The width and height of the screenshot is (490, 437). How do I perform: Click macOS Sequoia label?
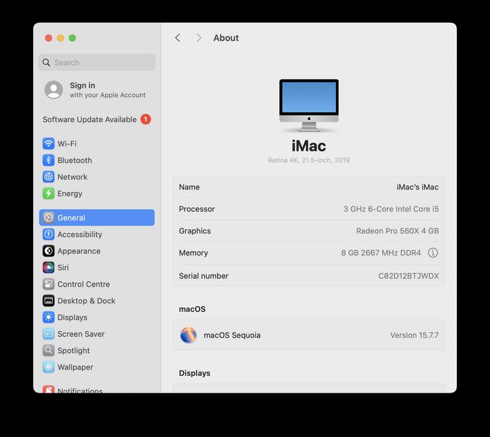pyautogui.click(x=232, y=335)
